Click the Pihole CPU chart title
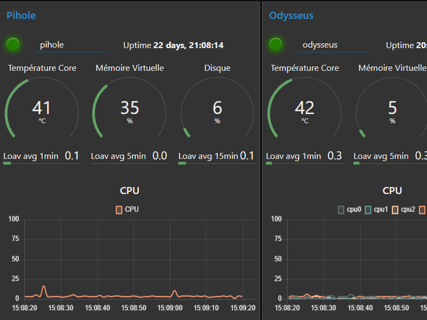This screenshot has height=320, width=427. tap(130, 191)
